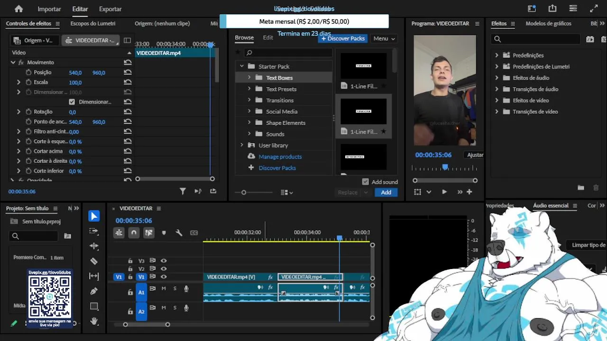607x341 pixels.
Task: Click the Limpar tipo de button
Action: (x=587, y=245)
